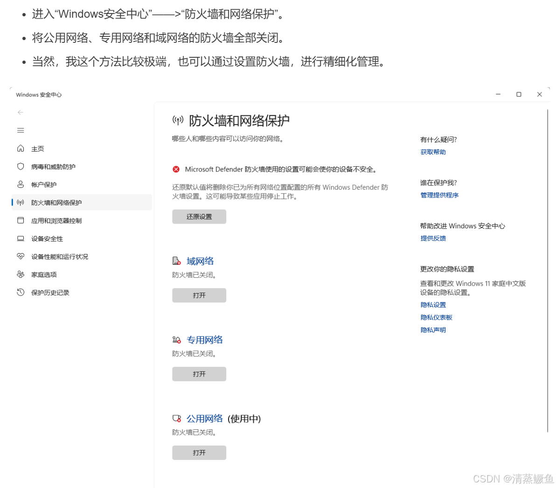Viewport: 556px width, 488px height.
Task: Click the 更改你的隐私设置 heading
Action: coord(447,269)
